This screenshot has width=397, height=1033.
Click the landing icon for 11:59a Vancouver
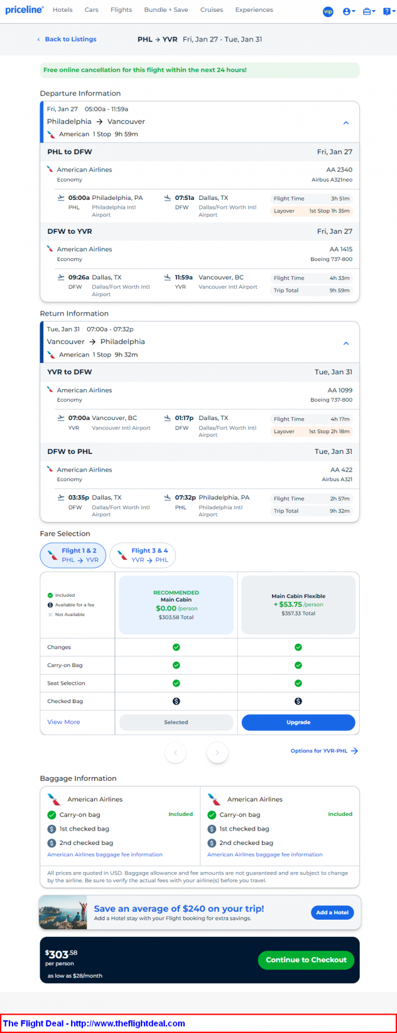point(168,277)
